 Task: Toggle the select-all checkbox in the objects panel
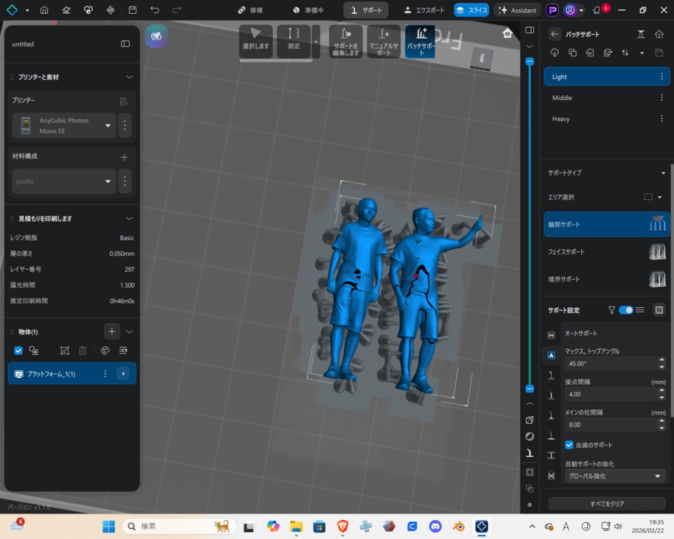coord(18,351)
